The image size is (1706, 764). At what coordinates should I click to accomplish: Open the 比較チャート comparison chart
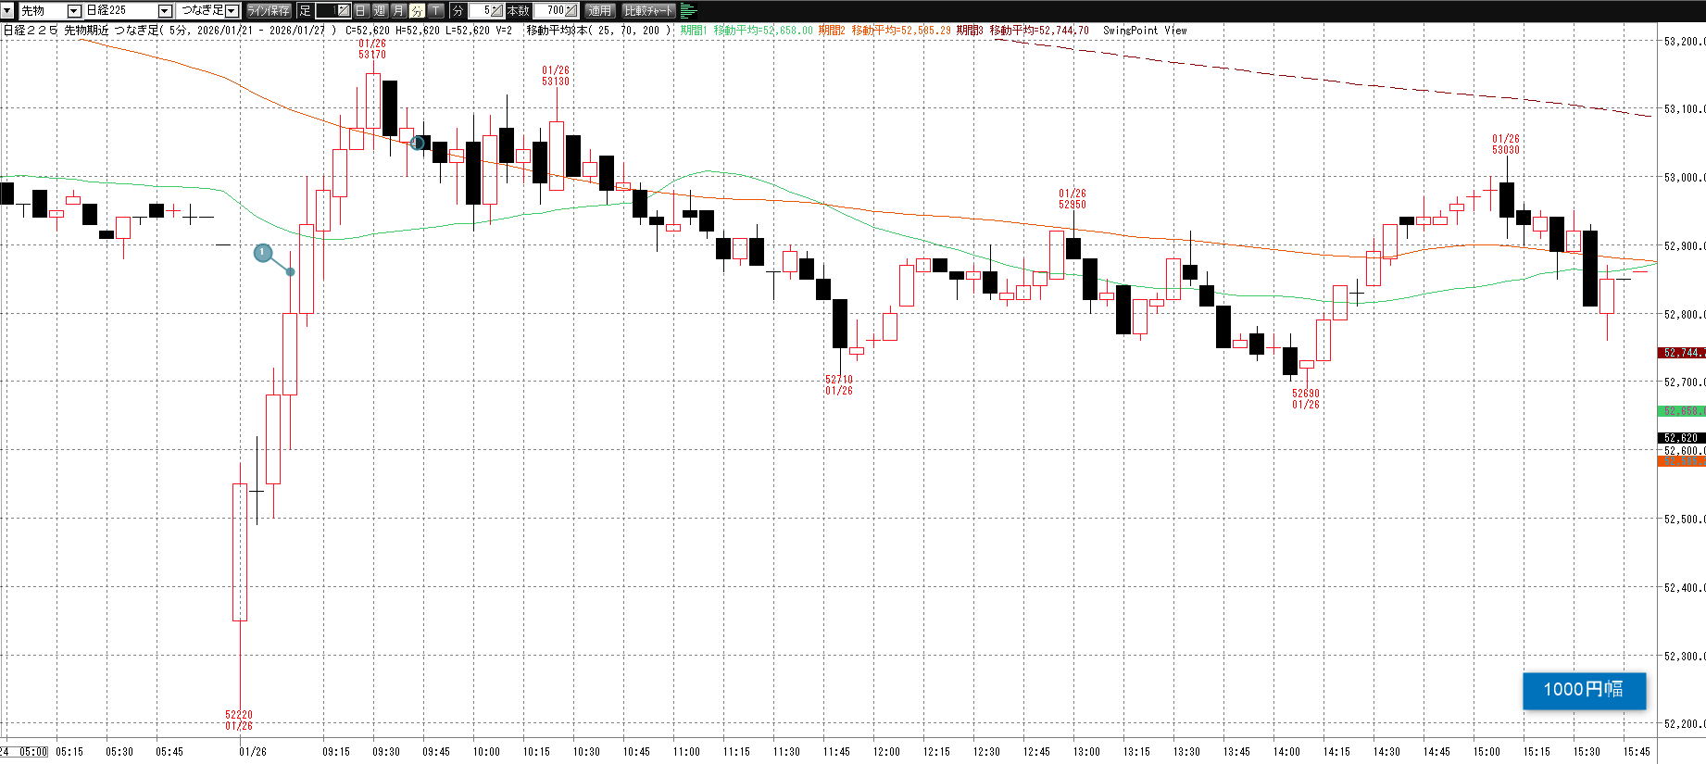[x=648, y=10]
